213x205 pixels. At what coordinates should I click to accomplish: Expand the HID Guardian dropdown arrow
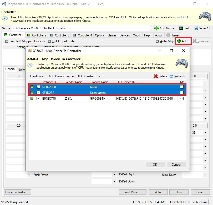(x=100, y=76)
